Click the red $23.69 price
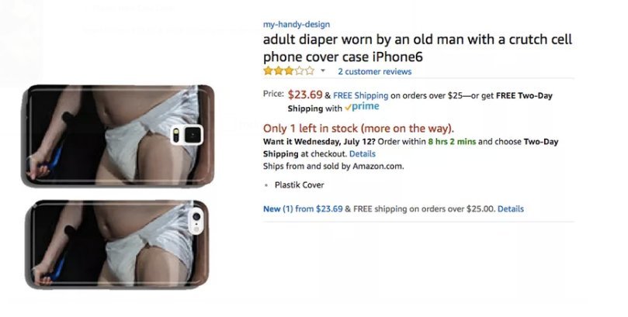Viewport: 628px width, 317px height. (x=305, y=95)
